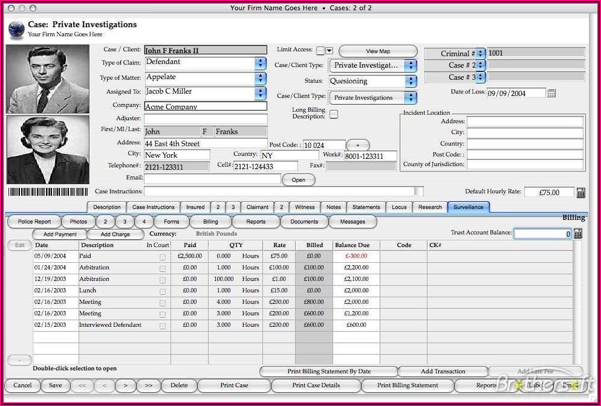The height and width of the screenshot is (406, 601).
Task: Click the barcode under the photos
Action: (47, 192)
